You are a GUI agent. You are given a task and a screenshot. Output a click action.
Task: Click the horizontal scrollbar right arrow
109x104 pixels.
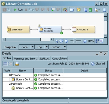[52, 39]
